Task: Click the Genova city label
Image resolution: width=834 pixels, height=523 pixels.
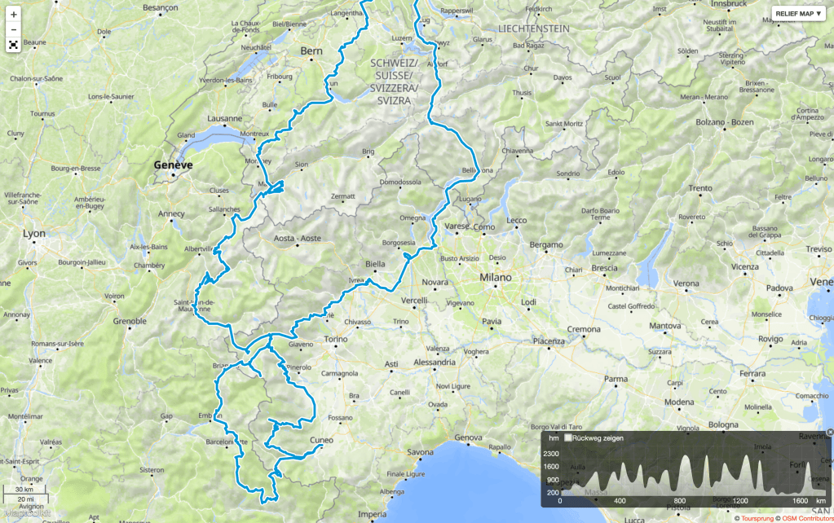Action: [468, 438]
